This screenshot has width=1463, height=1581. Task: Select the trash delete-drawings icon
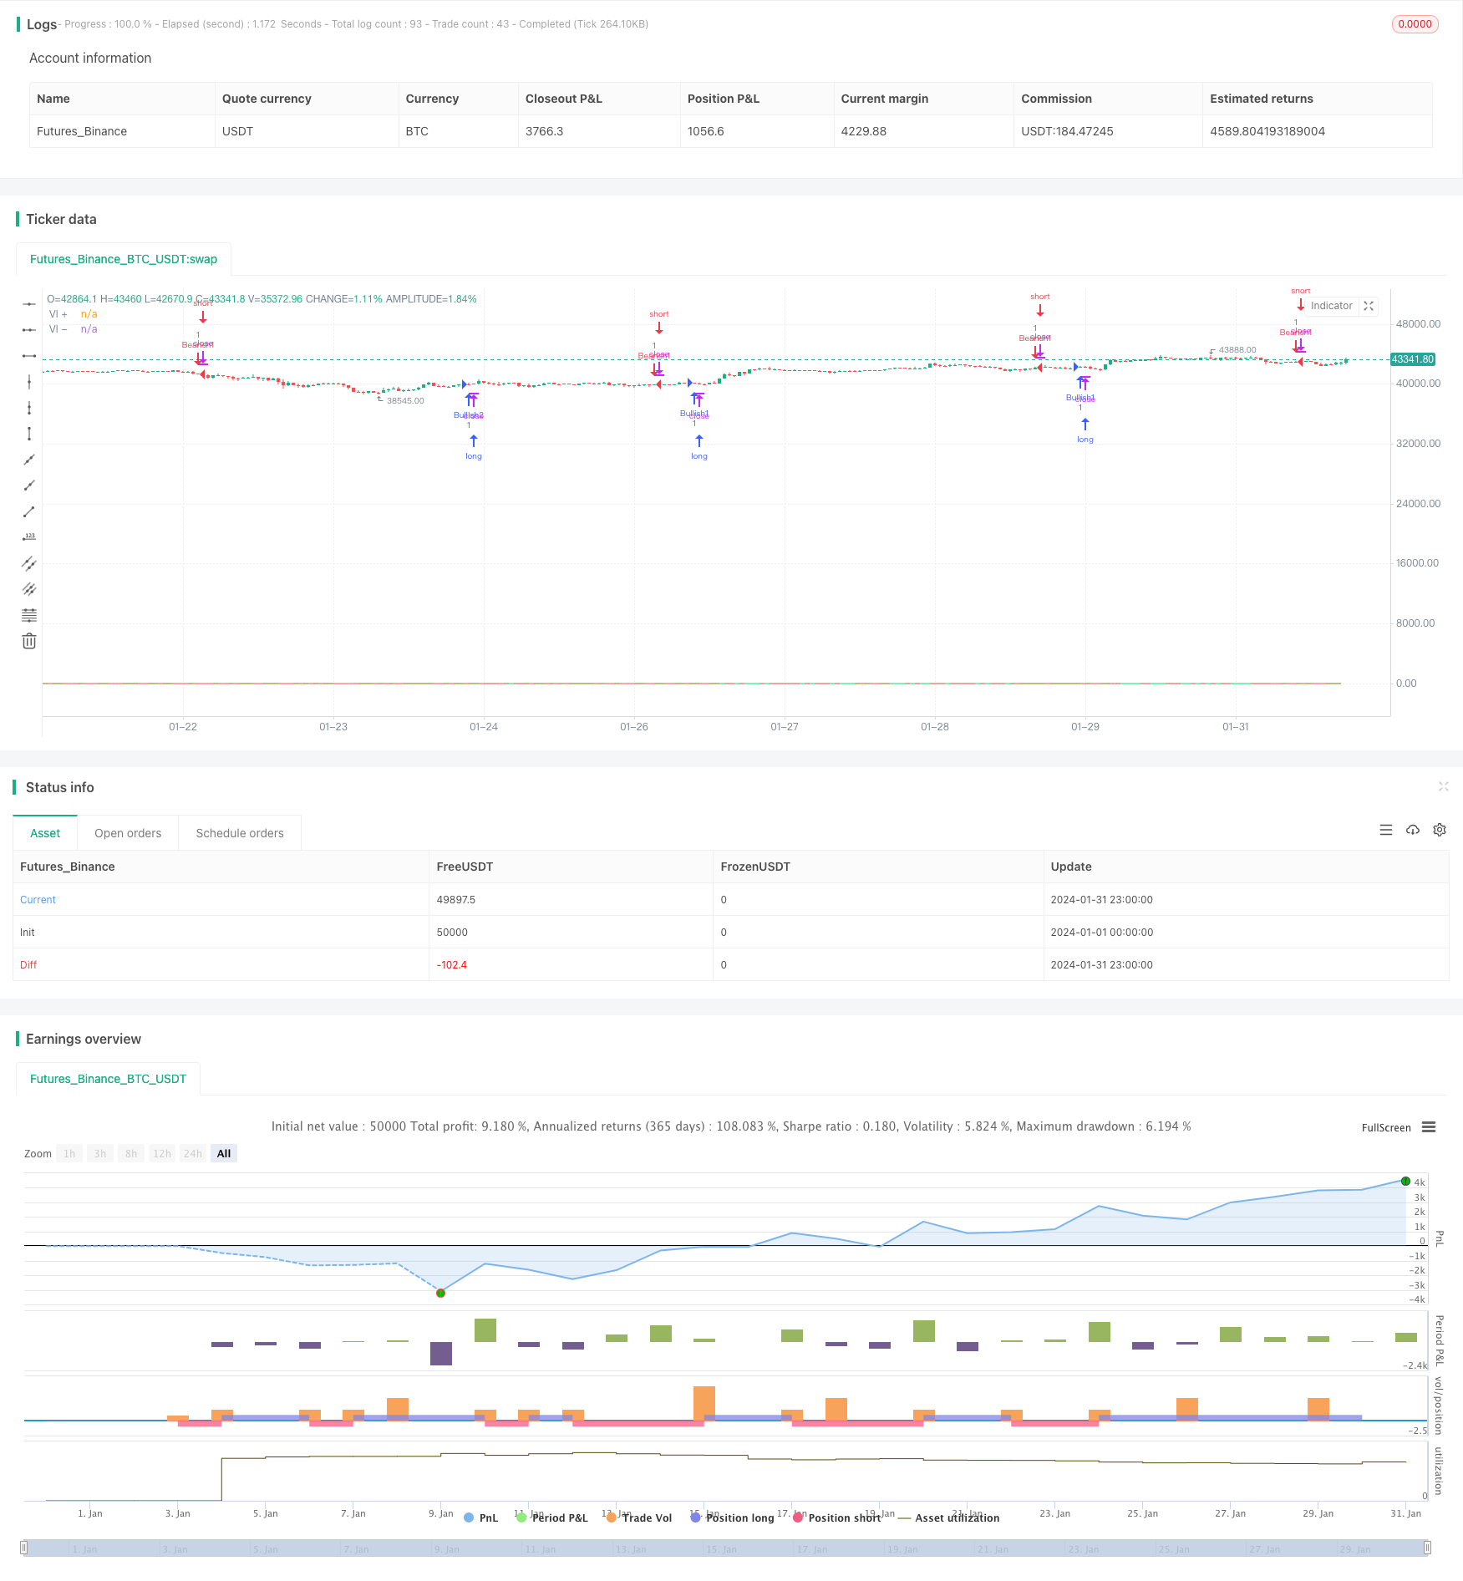click(29, 641)
